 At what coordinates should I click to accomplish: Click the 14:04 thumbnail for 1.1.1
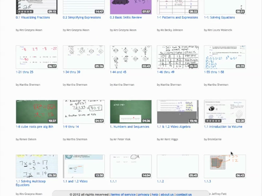pyautogui.click(x=131, y=166)
